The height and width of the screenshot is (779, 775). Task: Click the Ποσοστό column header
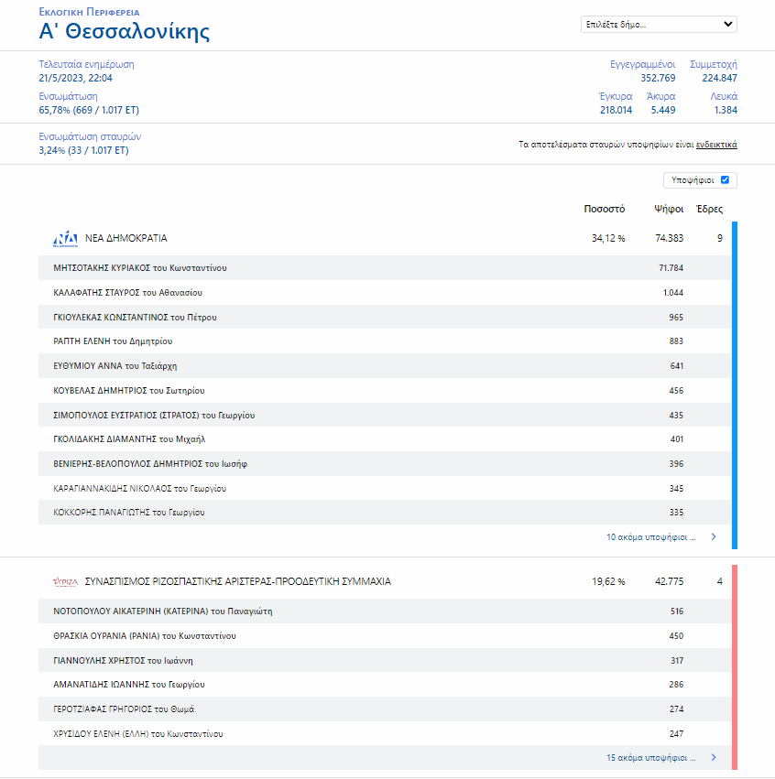pyautogui.click(x=605, y=209)
